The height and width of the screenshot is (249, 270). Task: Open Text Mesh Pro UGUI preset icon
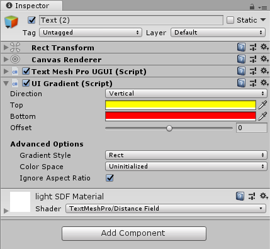253,71
